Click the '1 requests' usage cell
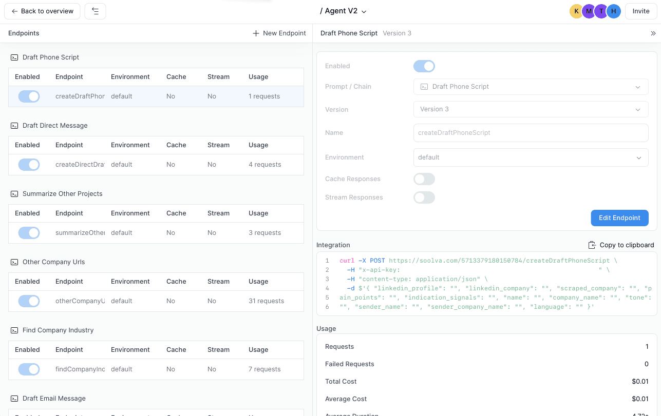This screenshot has height=416, width=661. pos(265,96)
